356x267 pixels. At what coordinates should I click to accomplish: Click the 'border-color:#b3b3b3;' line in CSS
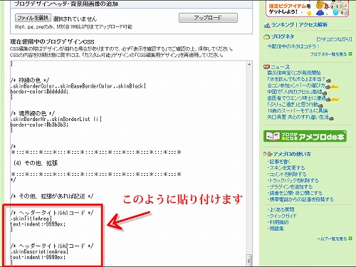coord(39,125)
